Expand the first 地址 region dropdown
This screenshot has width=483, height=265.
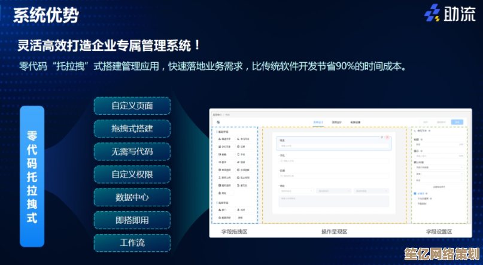pyautogui.click(x=295, y=191)
